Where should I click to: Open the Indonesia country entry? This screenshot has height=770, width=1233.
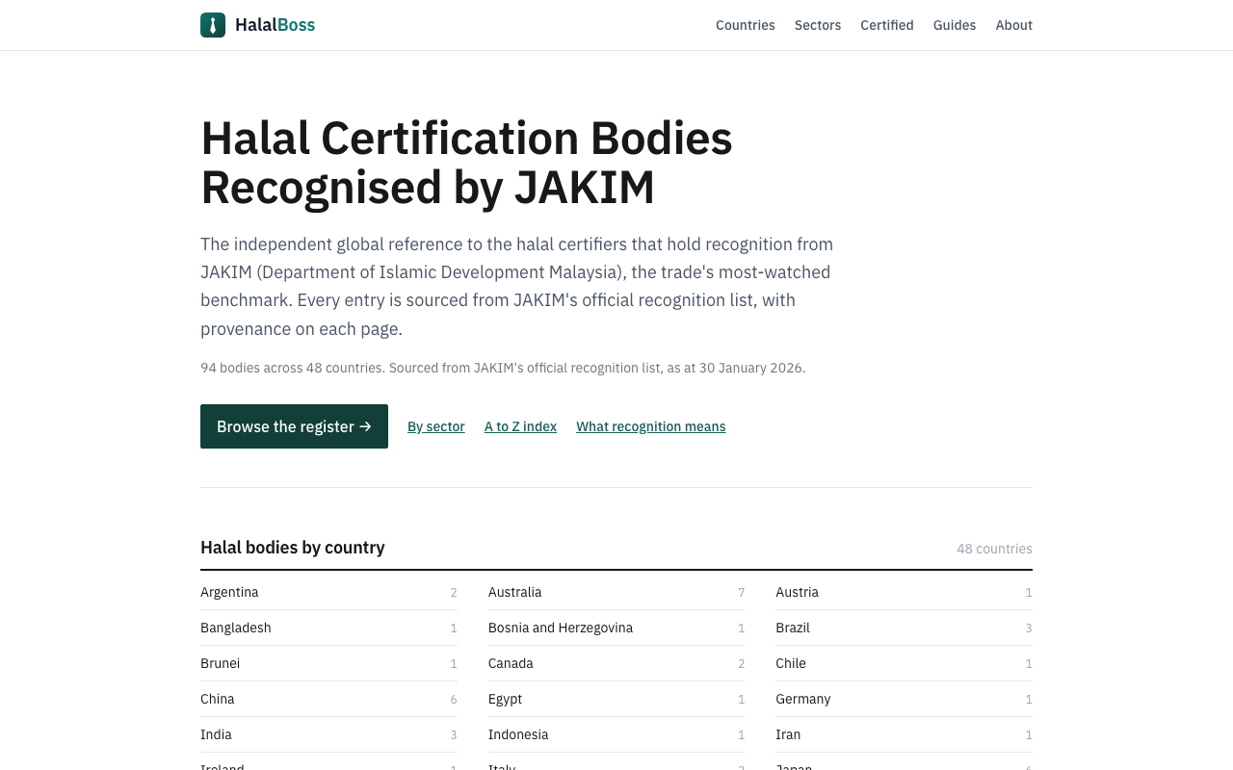click(616, 734)
